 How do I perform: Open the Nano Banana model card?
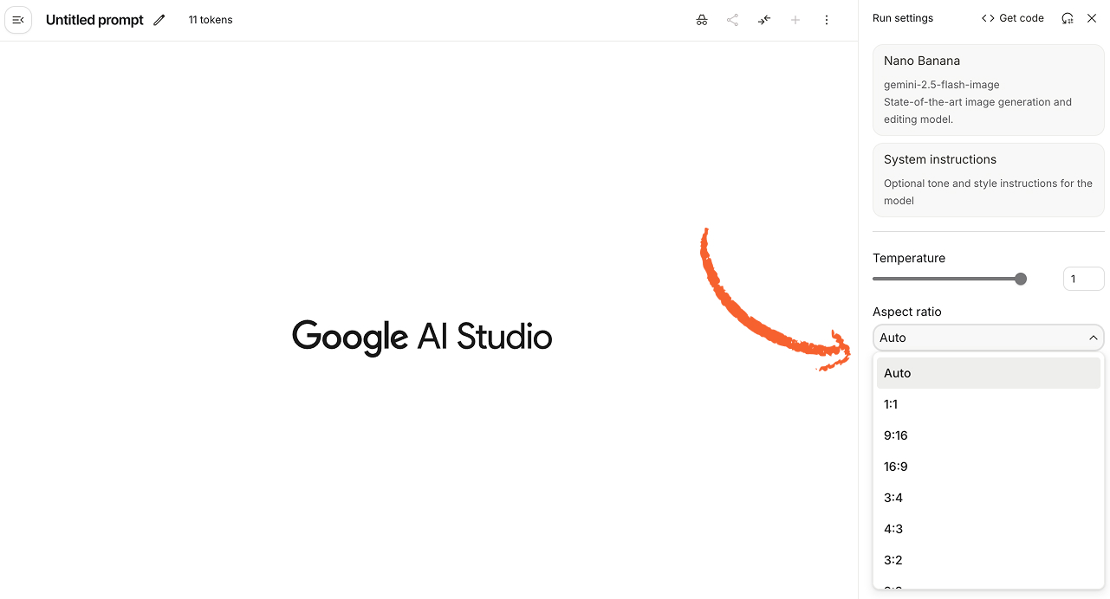pos(989,90)
